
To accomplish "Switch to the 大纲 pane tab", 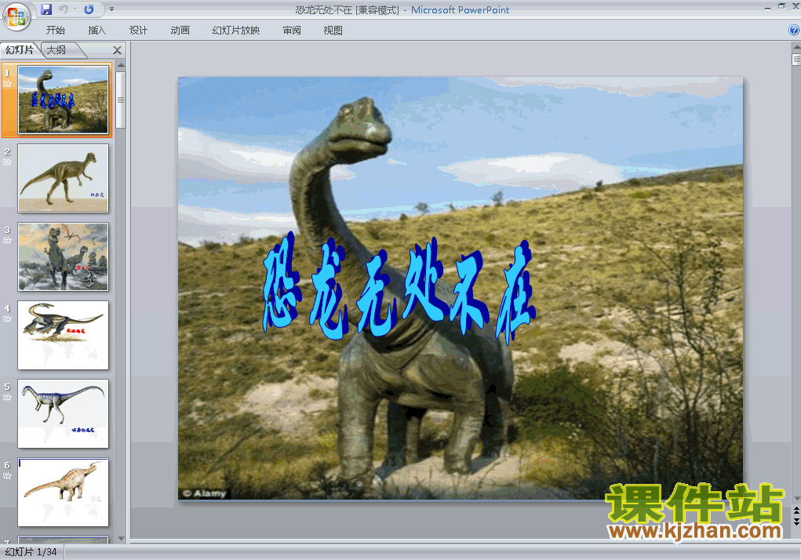I will 56,50.
